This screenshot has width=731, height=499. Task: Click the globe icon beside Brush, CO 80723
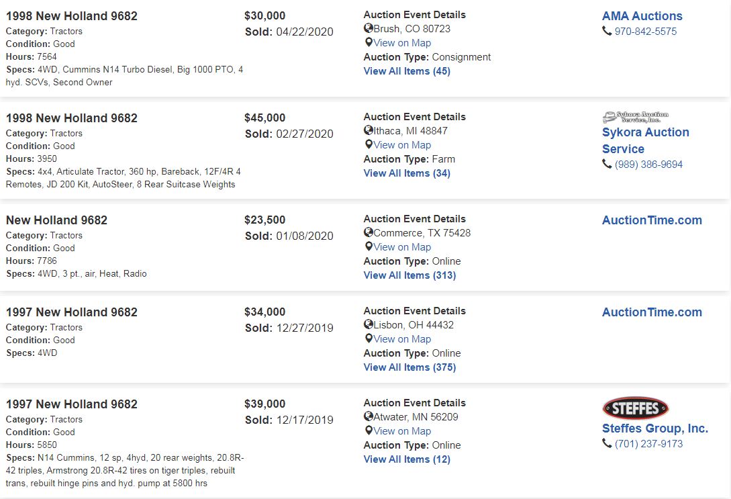(x=369, y=29)
